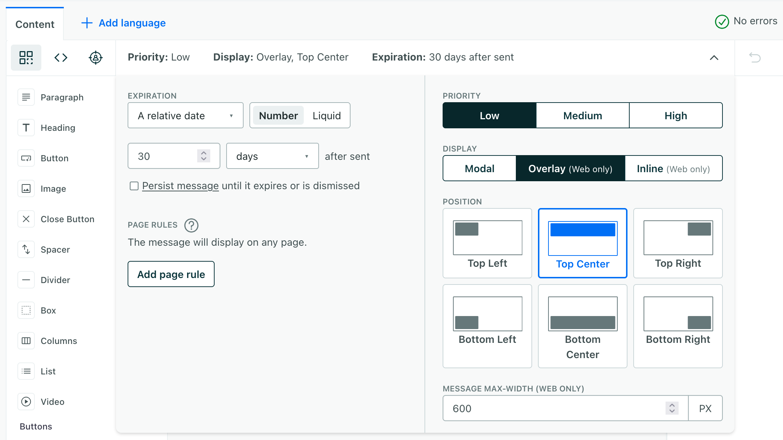This screenshot has width=783, height=440.
Task: Open the days unit dropdown
Action: click(273, 156)
